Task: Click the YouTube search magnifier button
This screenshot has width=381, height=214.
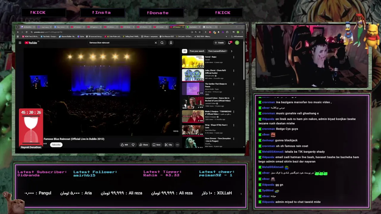Action: [162, 43]
